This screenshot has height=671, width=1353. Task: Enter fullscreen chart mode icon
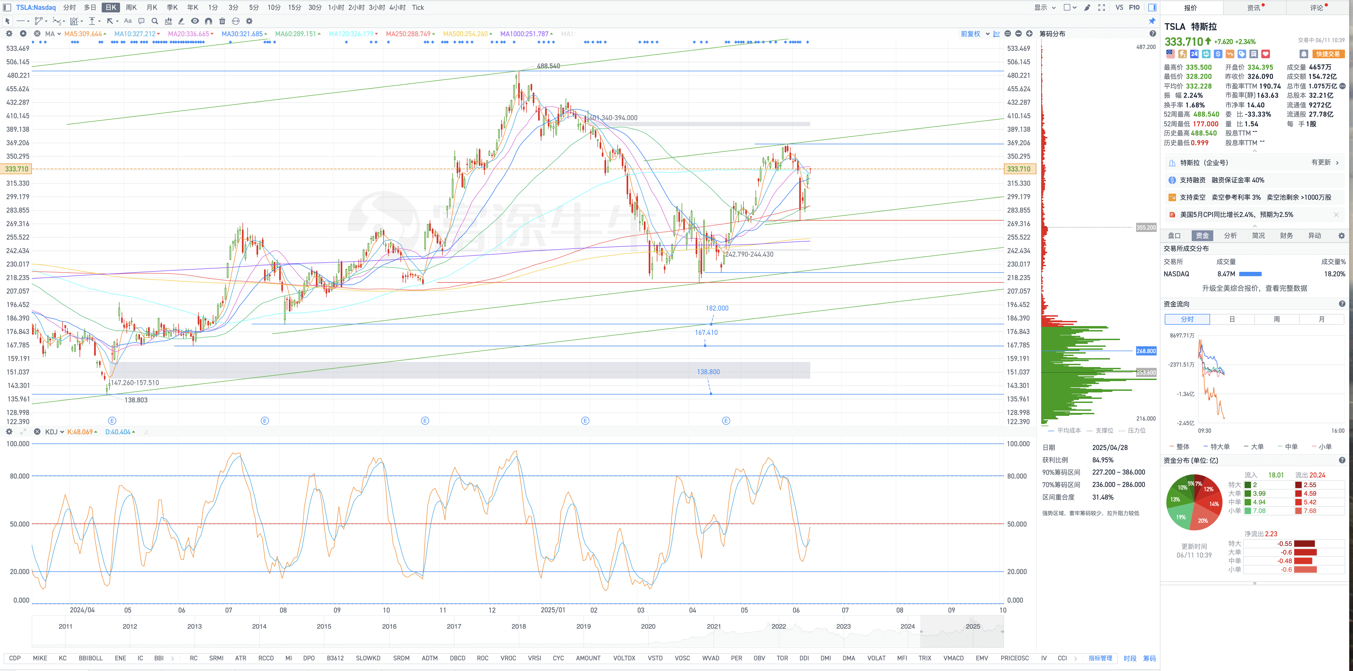(x=1101, y=7)
